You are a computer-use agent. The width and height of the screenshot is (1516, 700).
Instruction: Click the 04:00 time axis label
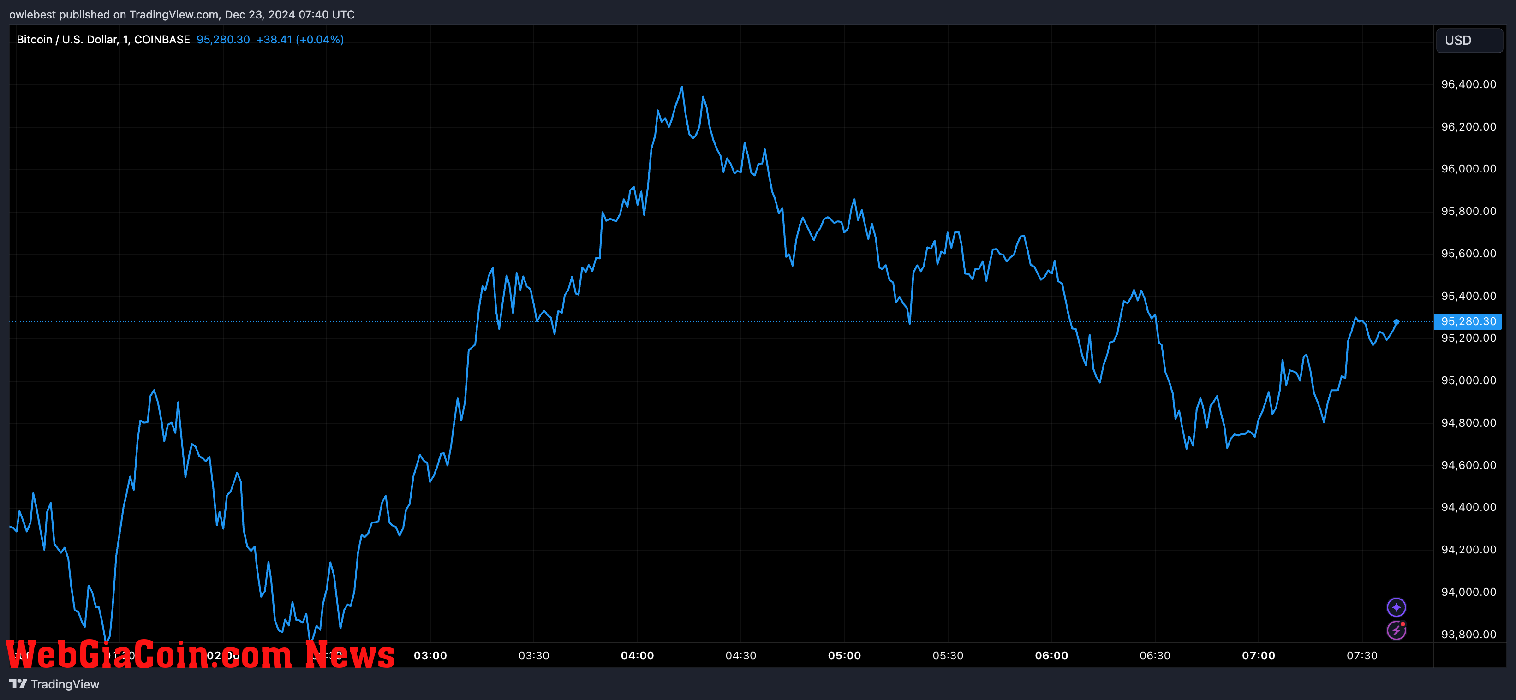(x=637, y=655)
